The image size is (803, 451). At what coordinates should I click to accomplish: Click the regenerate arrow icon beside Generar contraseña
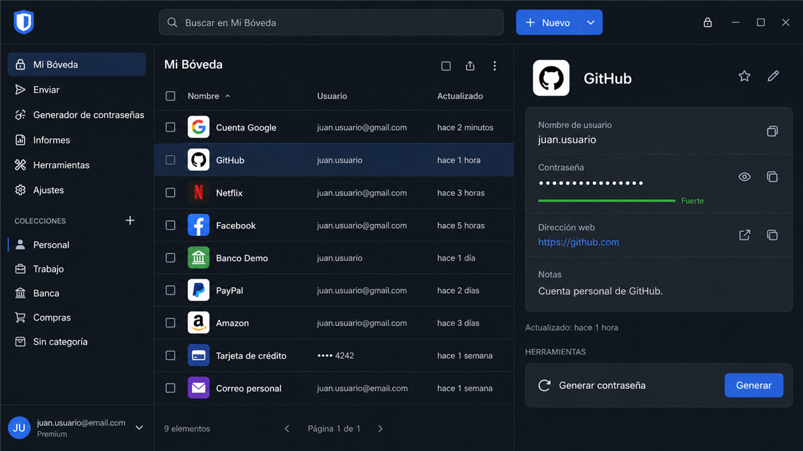[545, 386]
